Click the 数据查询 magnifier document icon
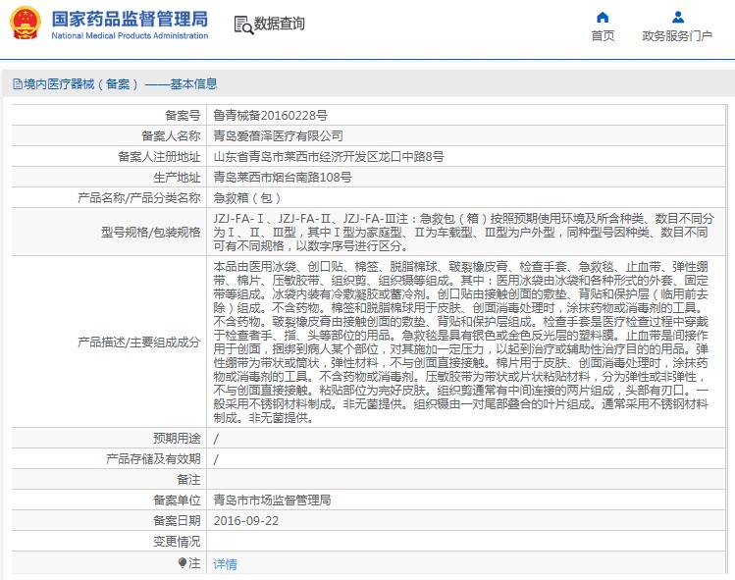The width and height of the screenshot is (735, 580). 243,25
